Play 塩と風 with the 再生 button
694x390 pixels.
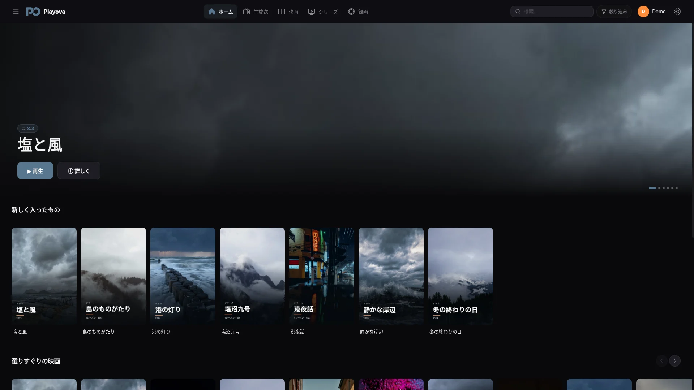[x=35, y=170]
